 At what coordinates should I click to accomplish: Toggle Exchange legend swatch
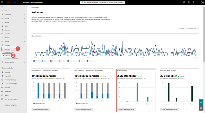[43, 61]
